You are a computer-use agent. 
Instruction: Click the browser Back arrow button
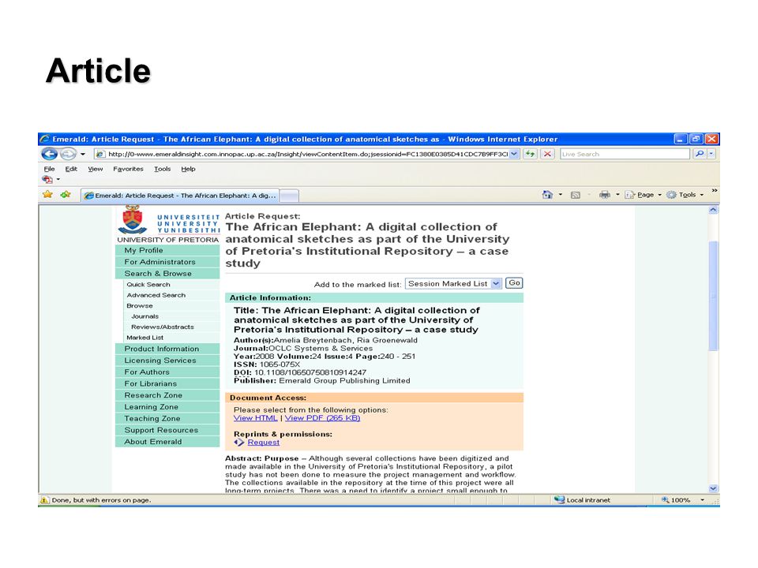[49, 154]
